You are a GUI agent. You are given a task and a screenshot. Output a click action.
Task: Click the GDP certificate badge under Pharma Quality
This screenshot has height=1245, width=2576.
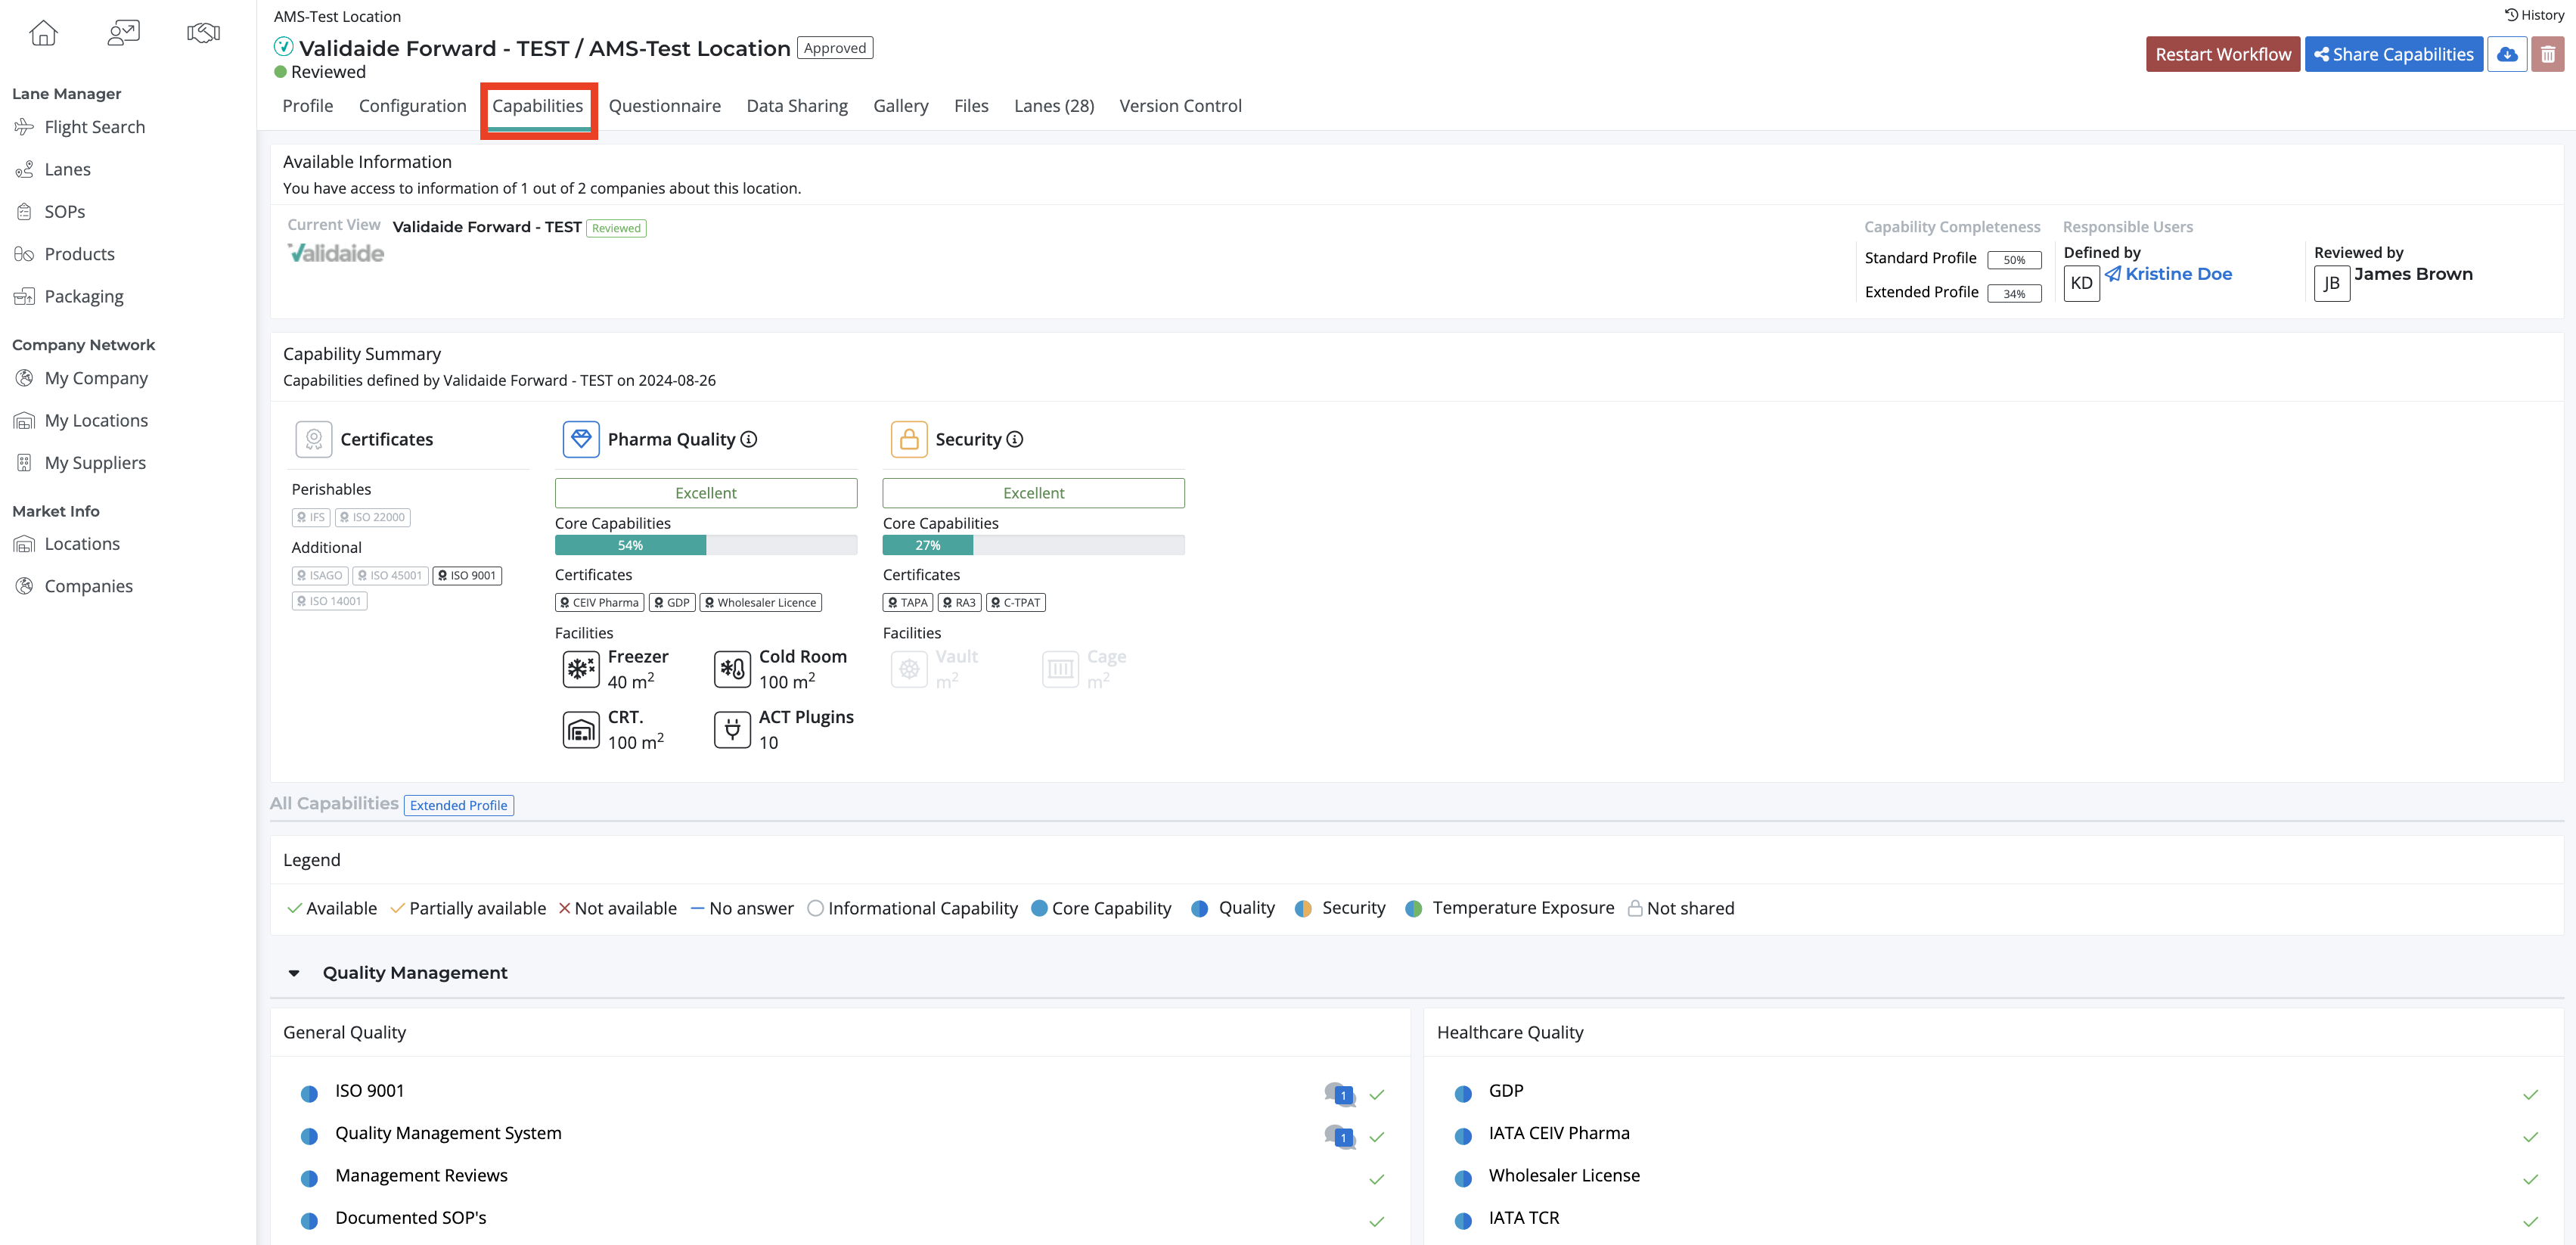672,602
